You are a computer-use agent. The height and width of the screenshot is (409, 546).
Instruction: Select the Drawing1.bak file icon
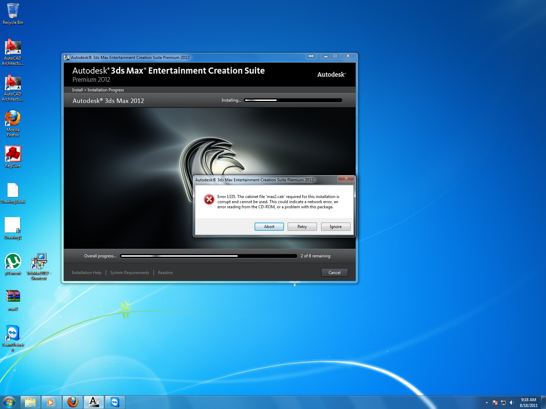13,193
